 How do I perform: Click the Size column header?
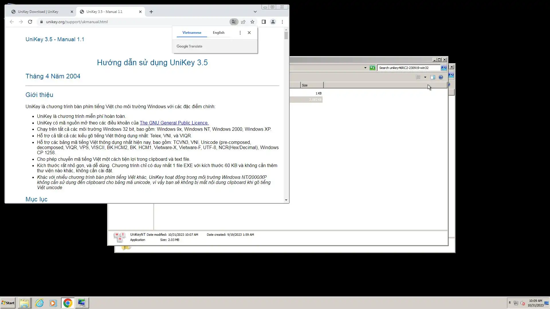pyautogui.click(x=312, y=85)
